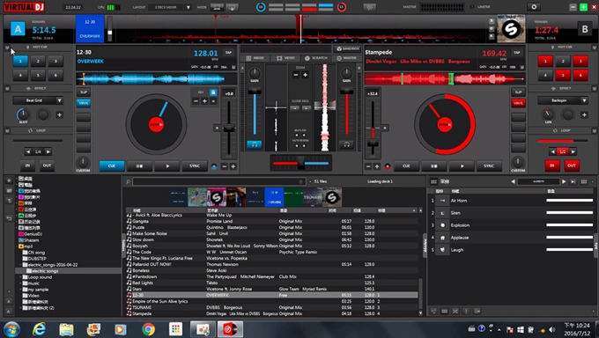The width and height of the screenshot is (599, 338).
Task: Toggle SLIP mode on deck B
Action: 518,92
